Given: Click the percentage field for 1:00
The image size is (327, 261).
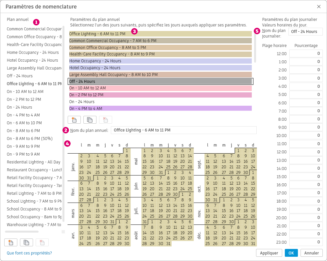Looking at the screenshot, I should [x=306, y=62].
